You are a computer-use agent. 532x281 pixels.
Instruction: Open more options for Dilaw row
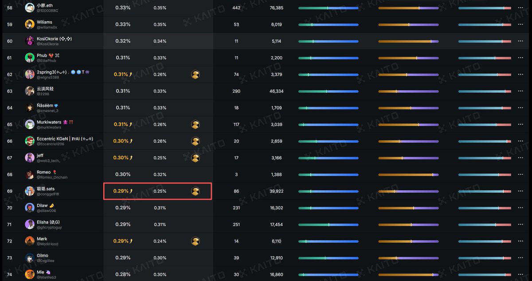point(520,207)
